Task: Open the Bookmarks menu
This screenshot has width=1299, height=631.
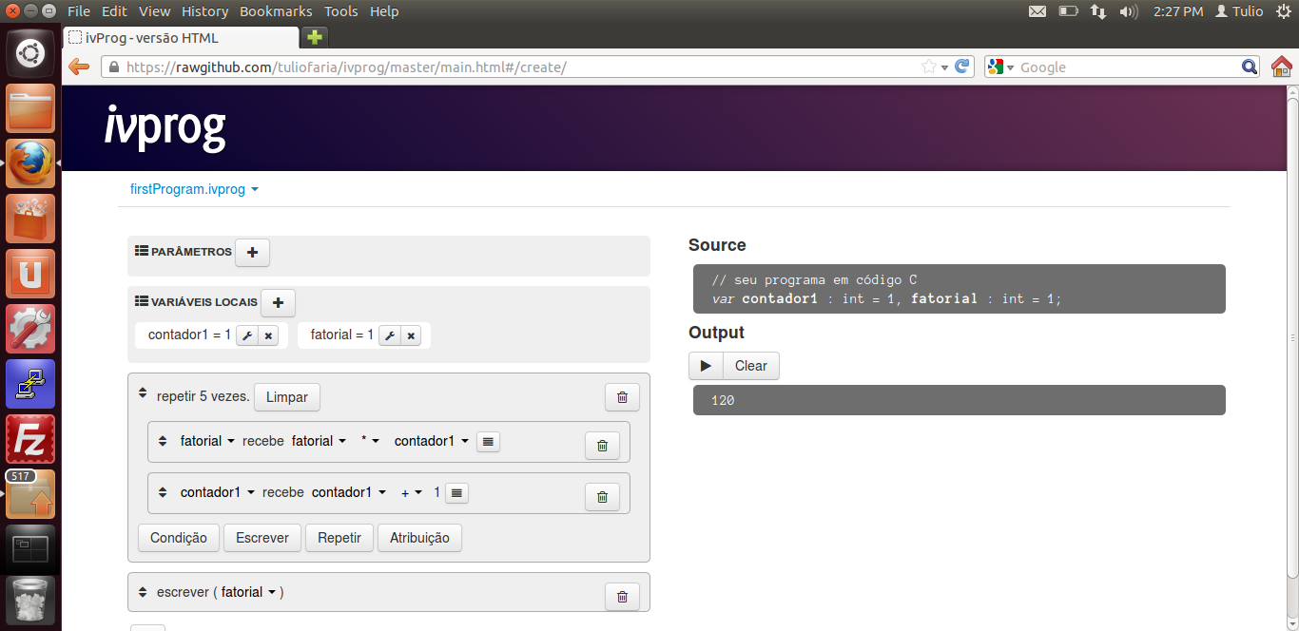Action: (276, 11)
